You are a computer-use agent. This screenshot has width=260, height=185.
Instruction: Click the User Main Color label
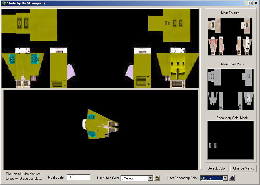(x=108, y=178)
